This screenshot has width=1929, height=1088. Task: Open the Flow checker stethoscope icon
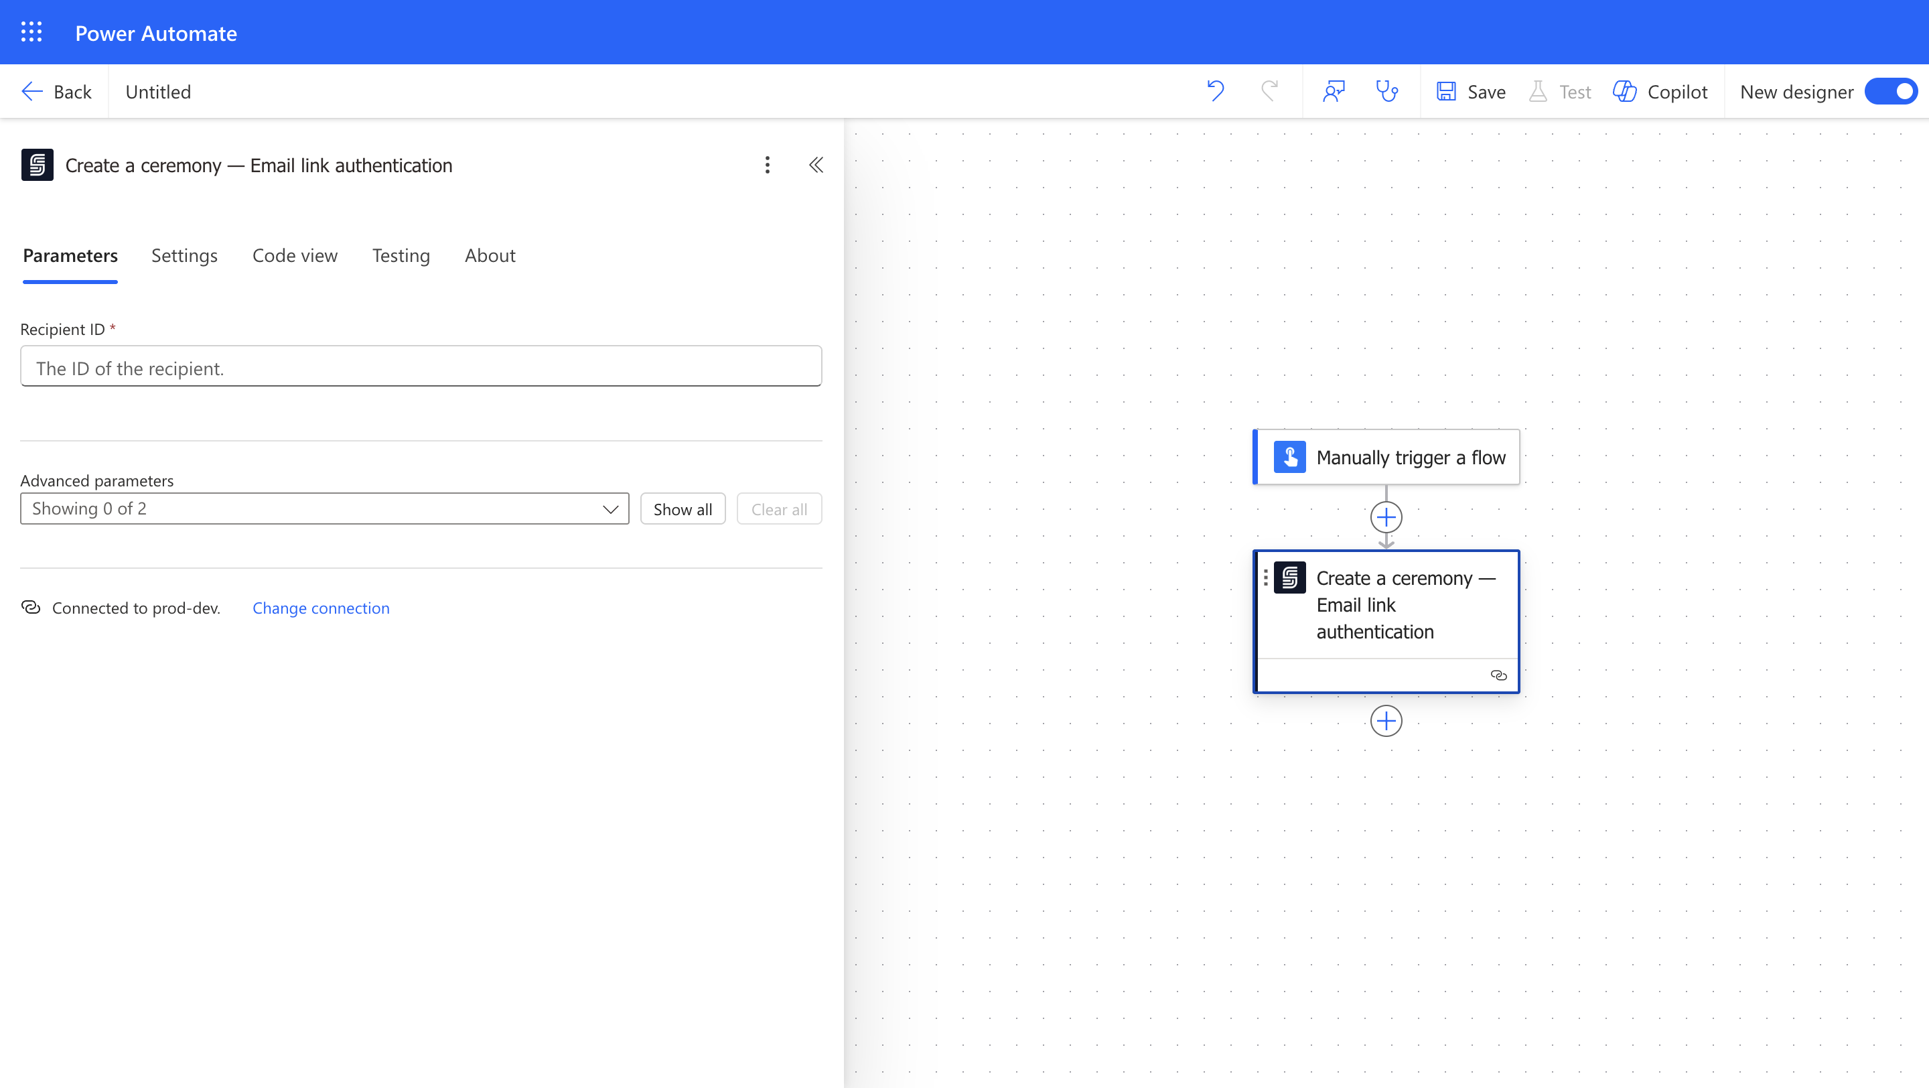1387,91
